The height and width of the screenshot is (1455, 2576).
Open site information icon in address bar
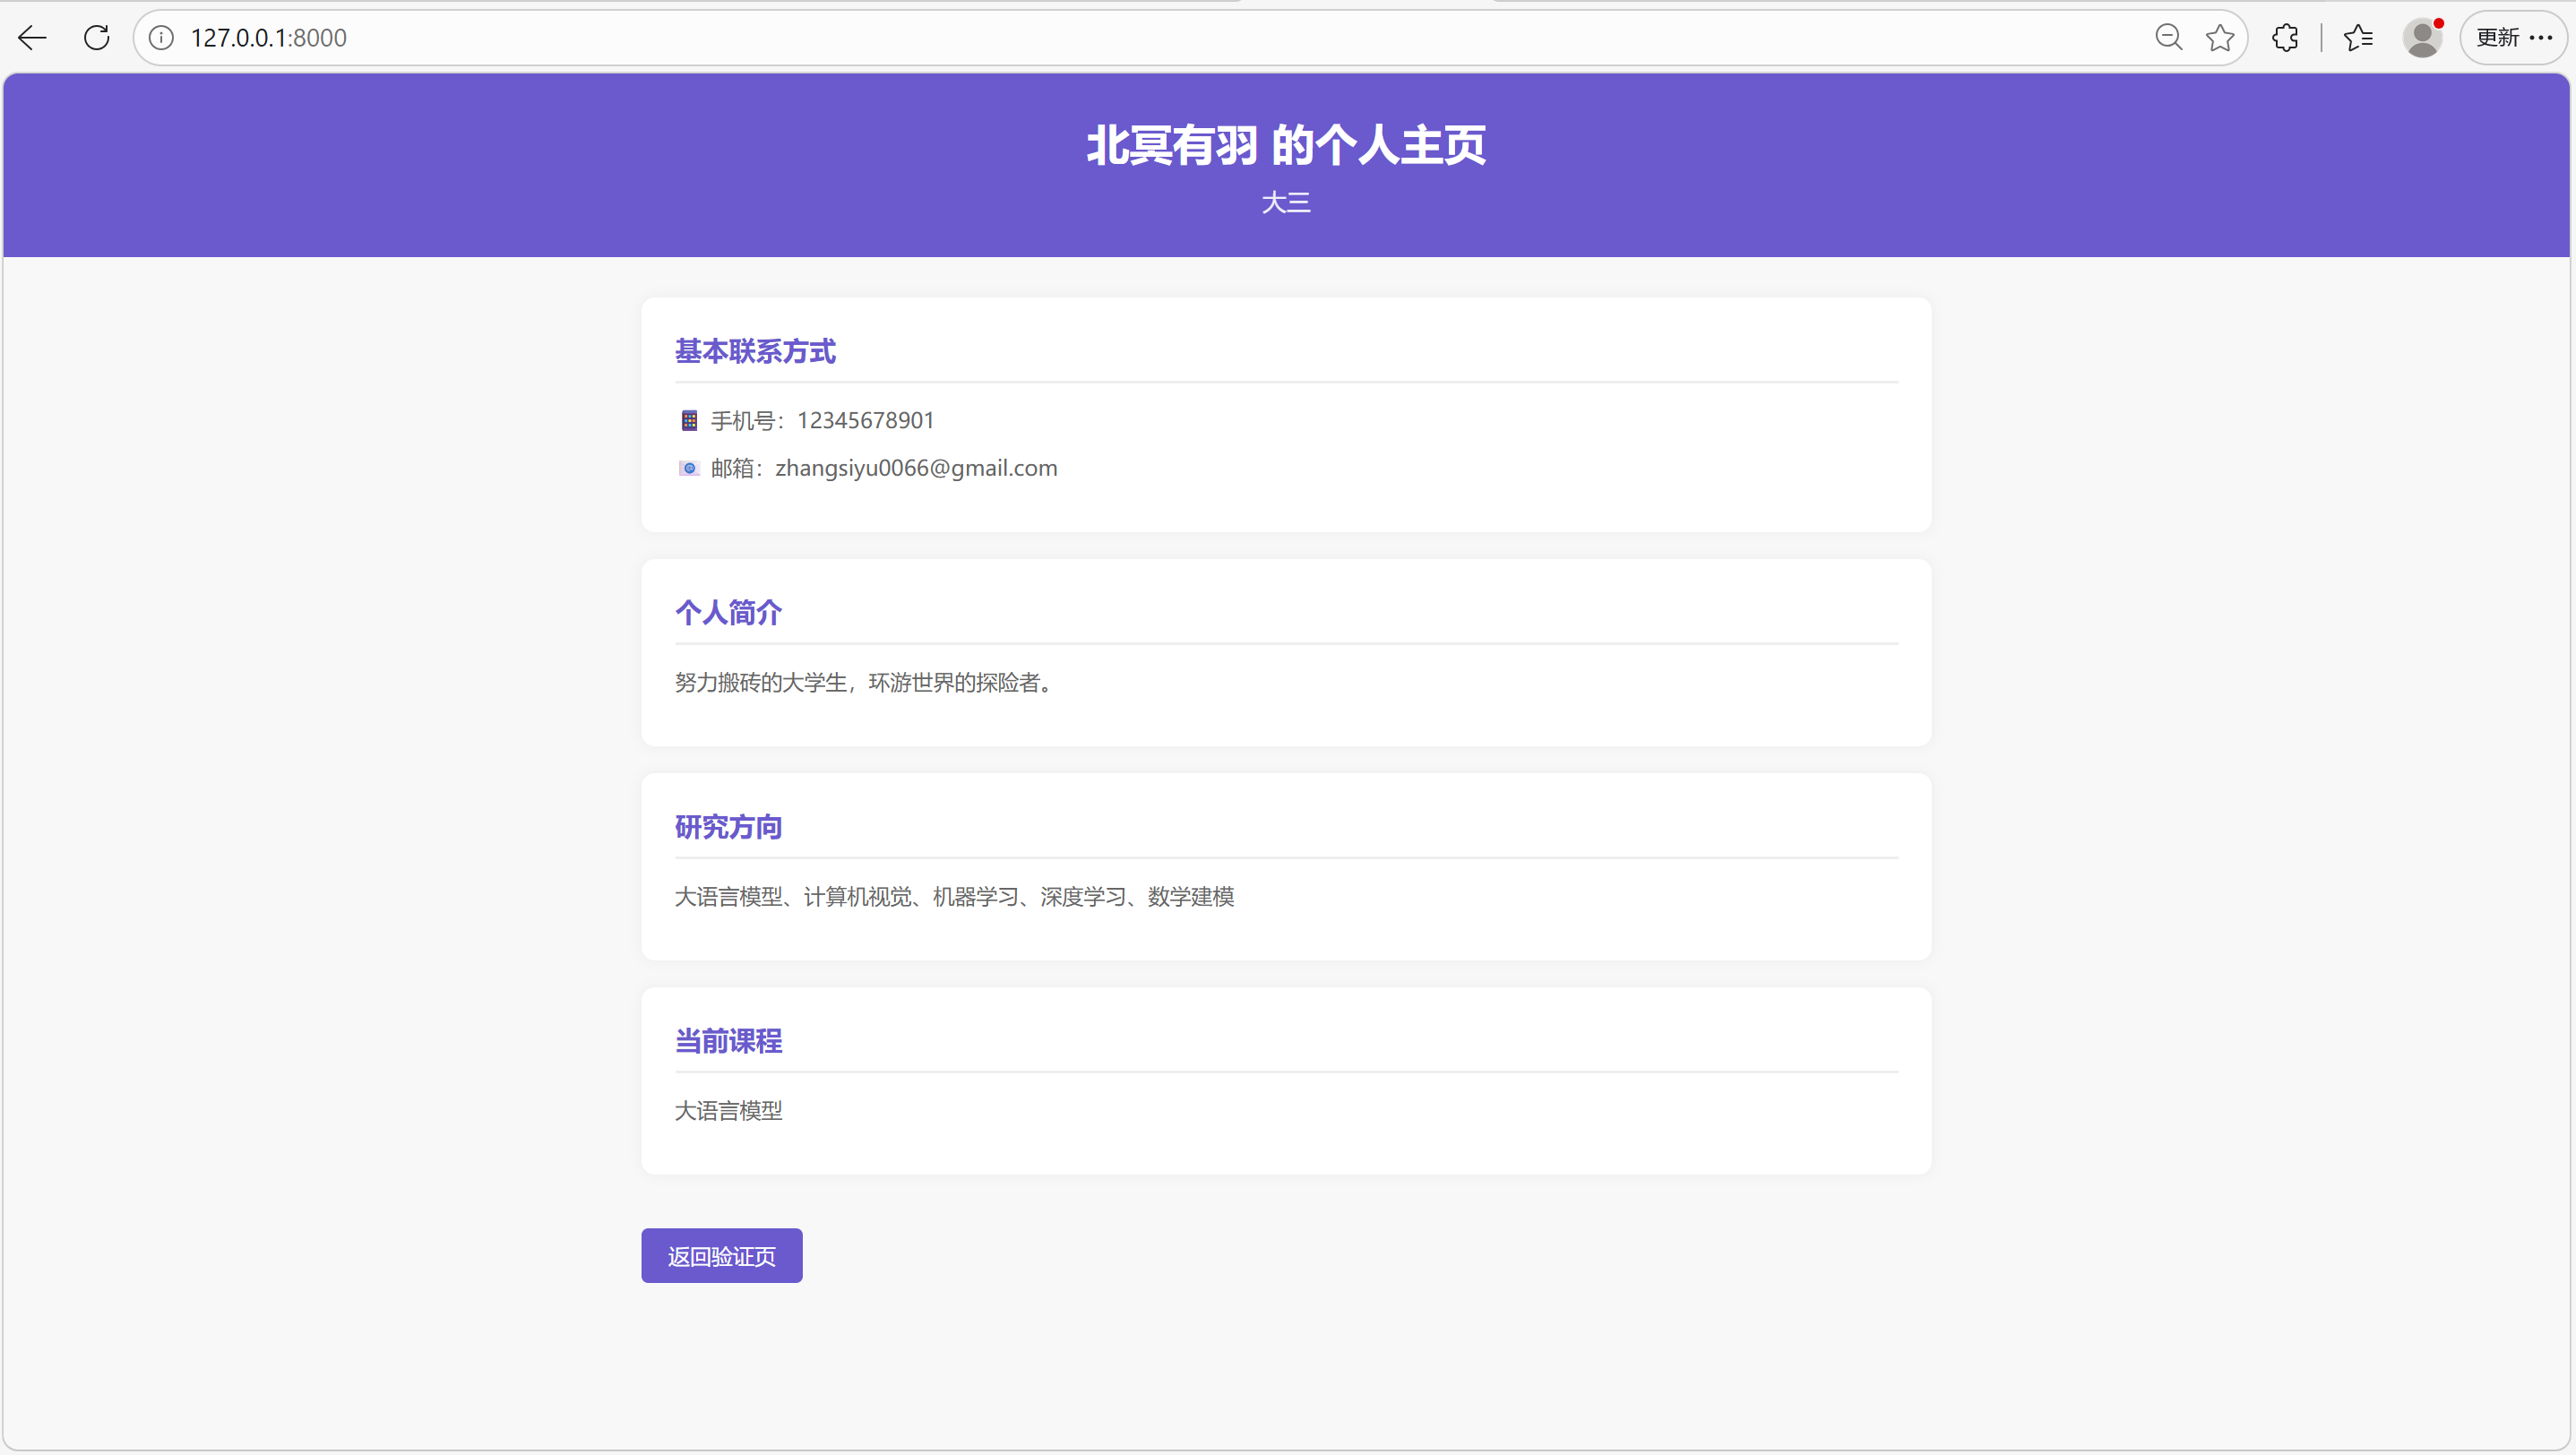coord(161,38)
